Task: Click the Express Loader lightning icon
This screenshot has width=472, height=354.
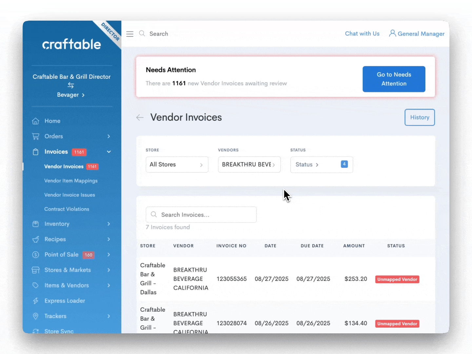Action: pos(35,301)
